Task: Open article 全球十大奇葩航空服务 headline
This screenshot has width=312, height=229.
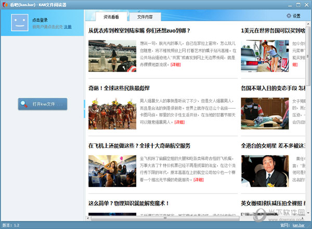Action: (139, 146)
